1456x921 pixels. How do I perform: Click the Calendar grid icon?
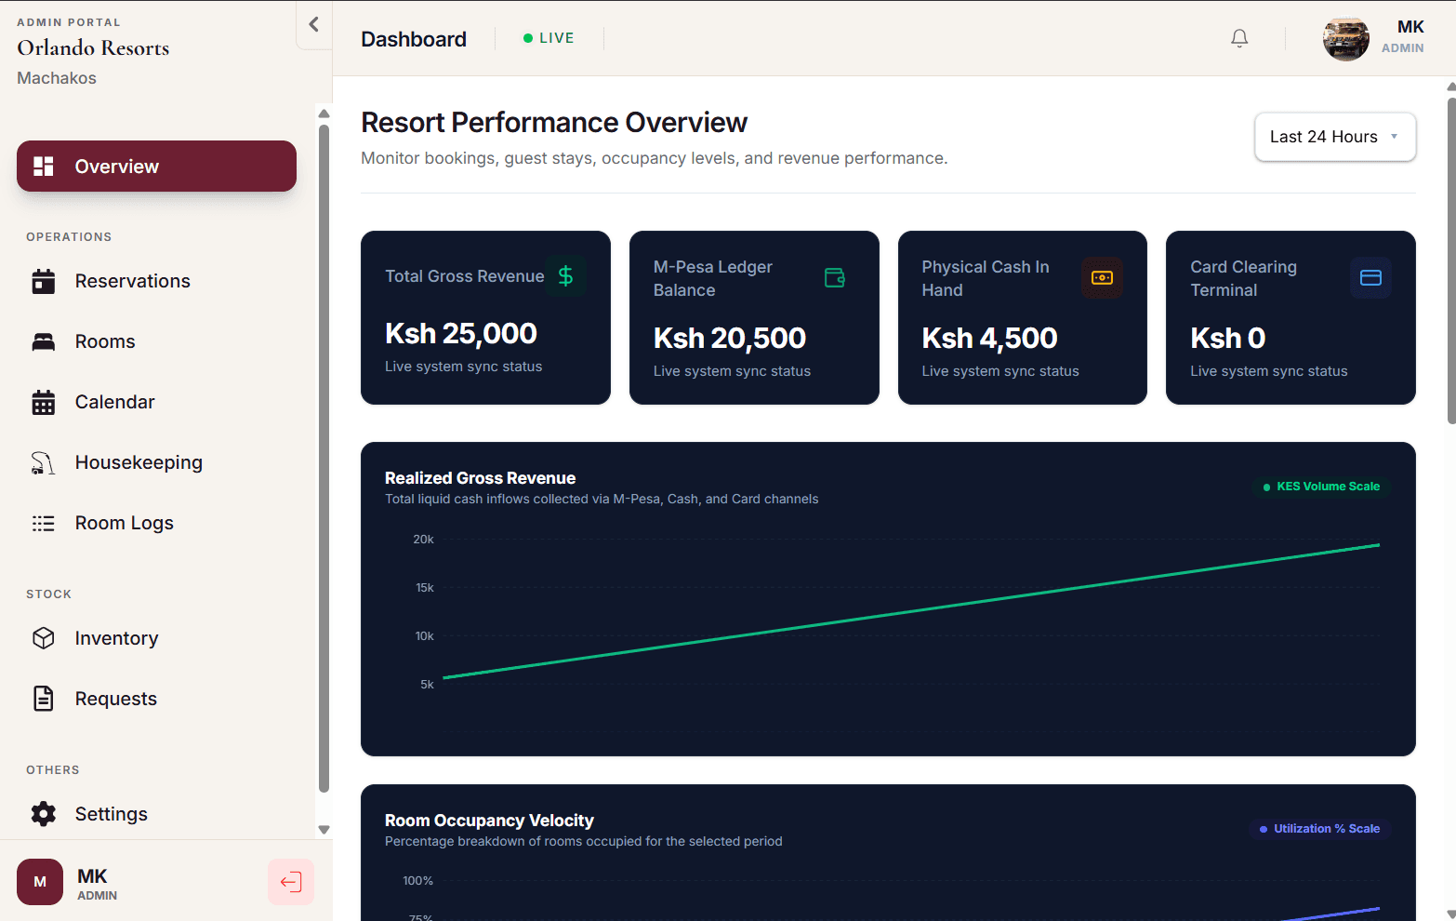pos(44,402)
